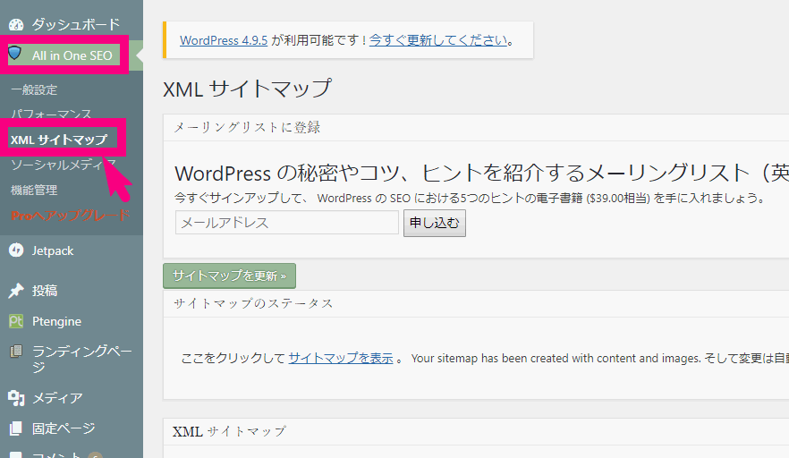Click the 申し込む button
The height and width of the screenshot is (458, 789).
(x=435, y=223)
